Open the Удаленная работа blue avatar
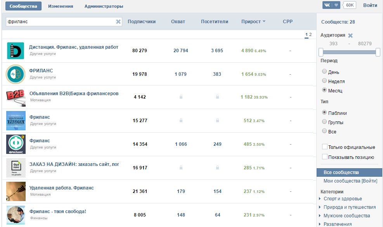The height and width of the screenshot is (227, 383). (16, 121)
